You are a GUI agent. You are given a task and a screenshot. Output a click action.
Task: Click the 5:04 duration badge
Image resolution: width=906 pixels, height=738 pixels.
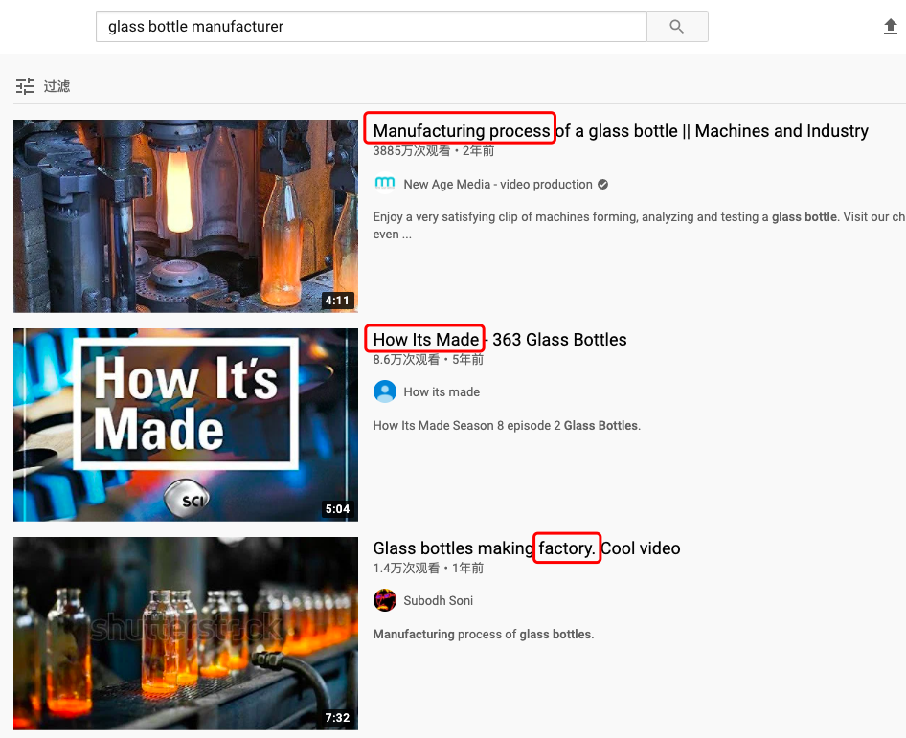point(337,508)
